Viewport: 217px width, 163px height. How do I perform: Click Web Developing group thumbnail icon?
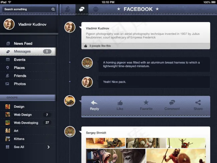[x=8, y=123]
